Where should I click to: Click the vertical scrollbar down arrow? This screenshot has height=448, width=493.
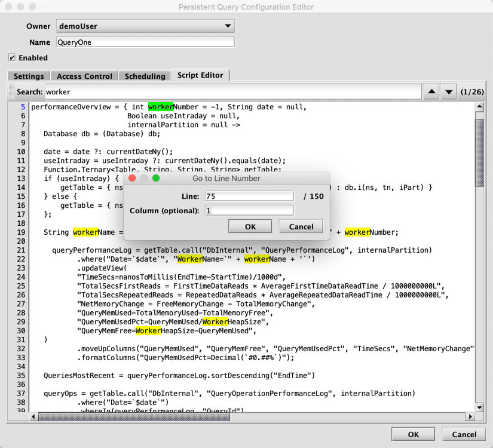[479, 407]
